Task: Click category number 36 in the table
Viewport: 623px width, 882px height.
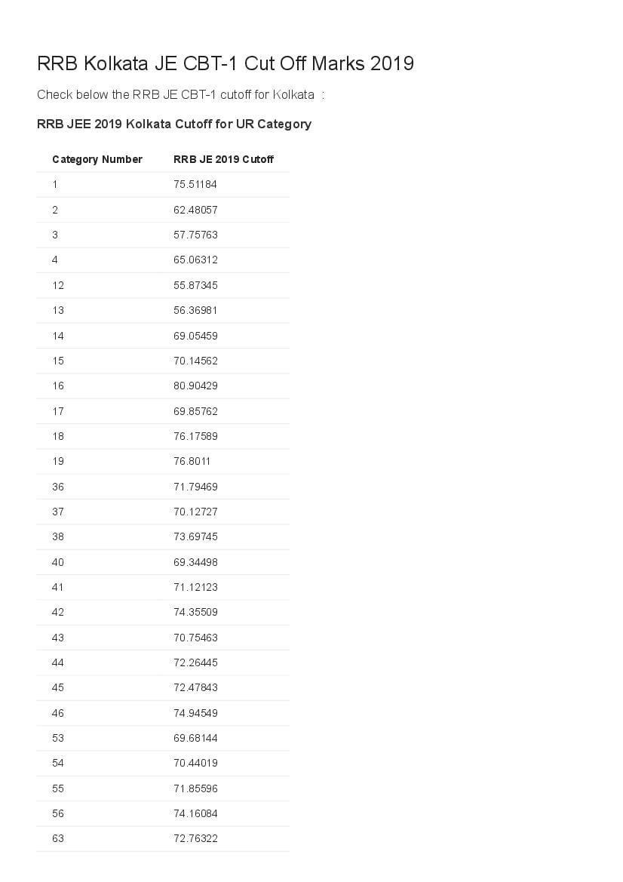Action: coord(58,487)
